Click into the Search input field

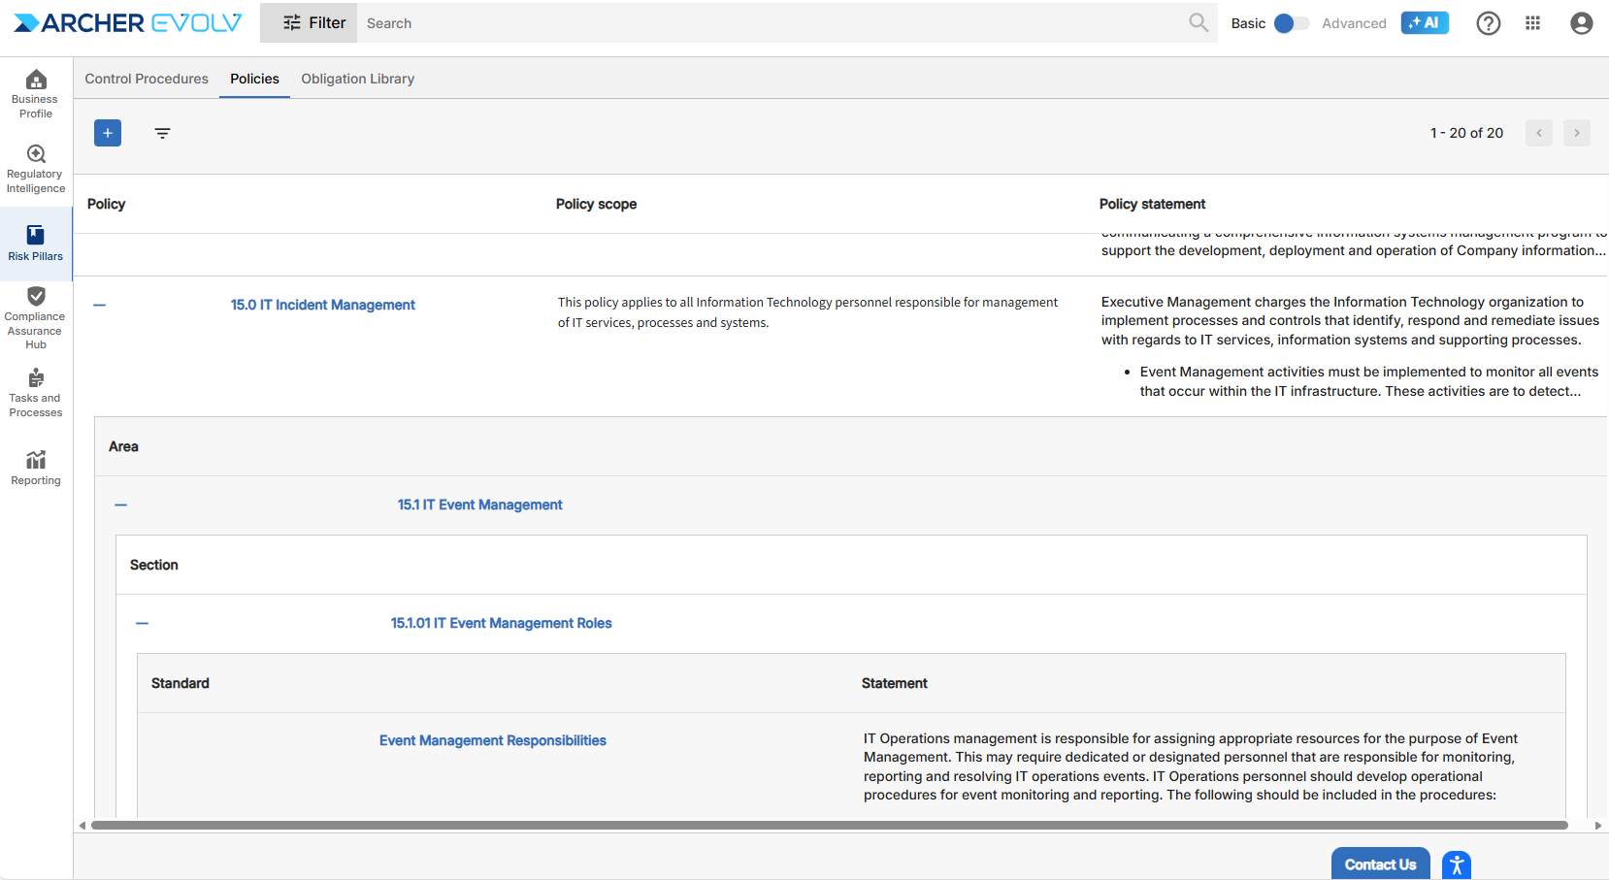[x=767, y=23]
